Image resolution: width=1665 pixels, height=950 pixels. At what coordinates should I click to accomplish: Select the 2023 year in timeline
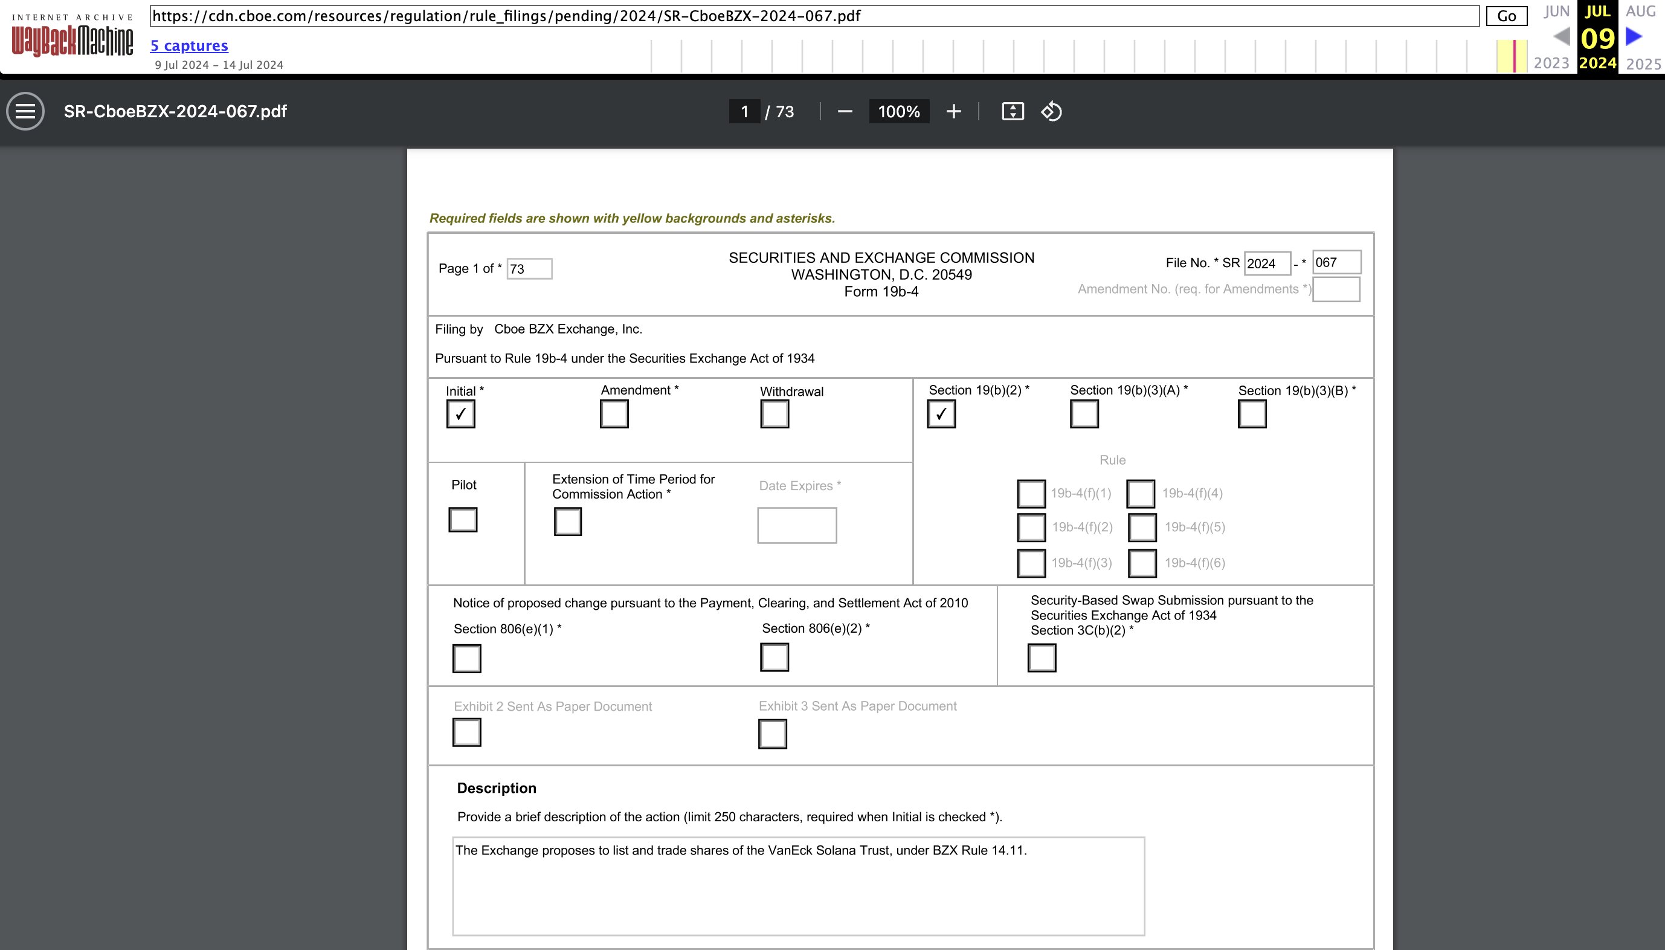(1551, 63)
